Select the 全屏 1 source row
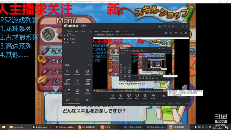 tap(77, 42)
